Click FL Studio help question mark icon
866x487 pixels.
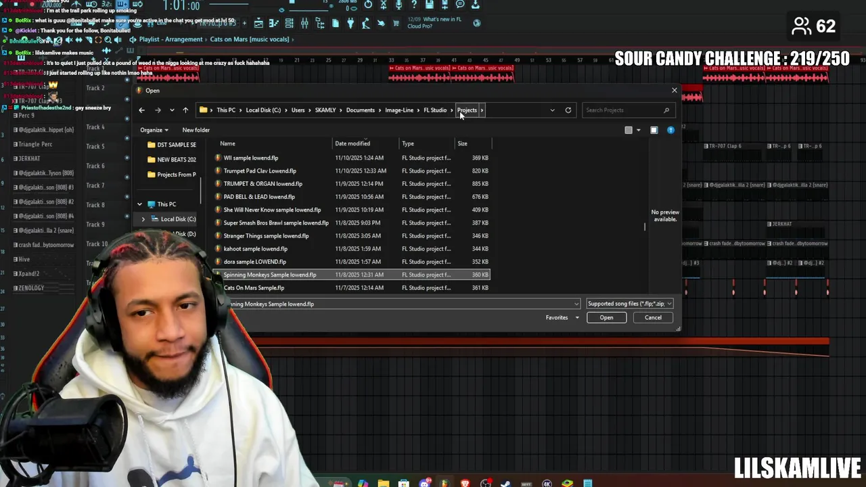414,5
